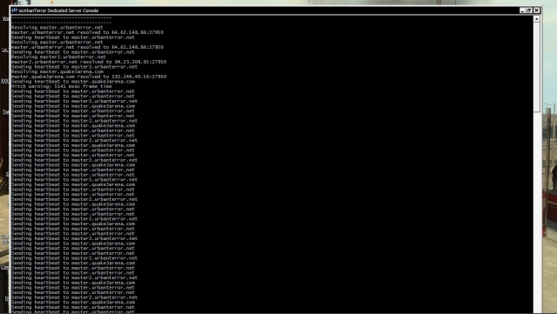
Task: Restore down the Dedicated Server Console window
Action: tap(529, 10)
